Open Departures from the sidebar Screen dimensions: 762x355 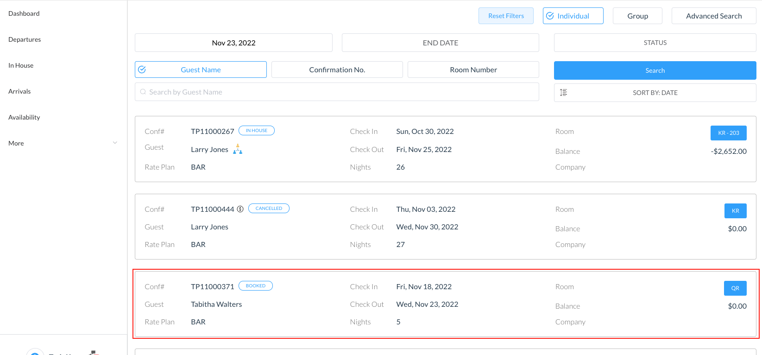(x=25, y=39)
